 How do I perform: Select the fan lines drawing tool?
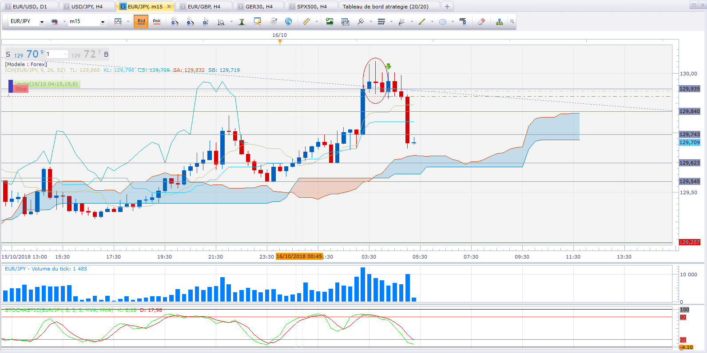pos(401,21)
